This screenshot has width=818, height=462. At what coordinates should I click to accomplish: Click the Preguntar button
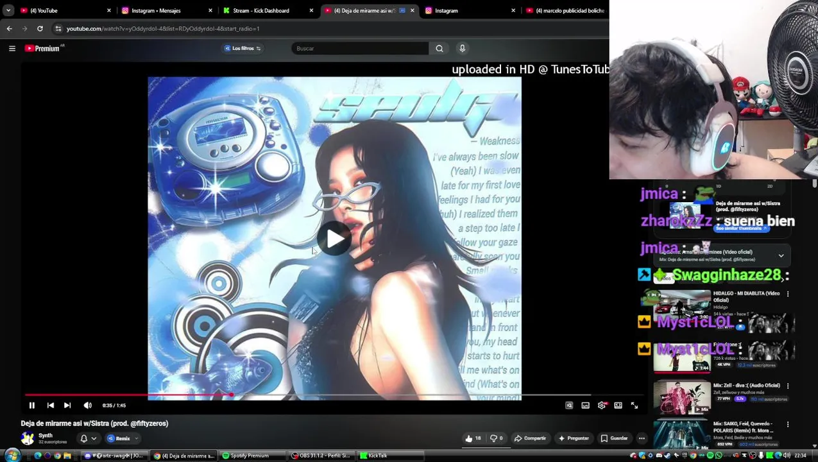[574, 438]
